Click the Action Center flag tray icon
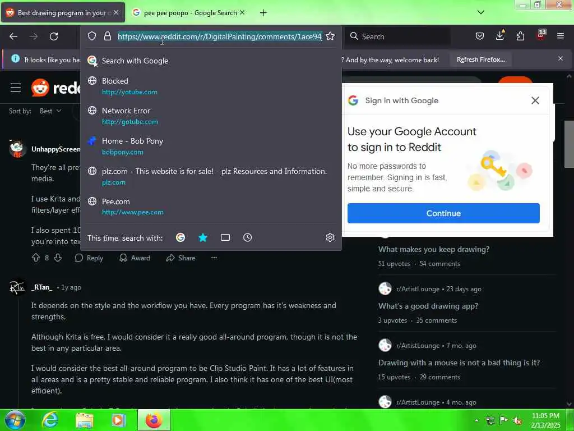Screen dimensions: 574x431 click(x=504, y=420)
